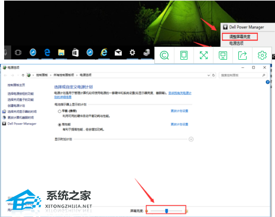Open the green gear settings icon
This screenshot has width=275, height=217.
coord(262,56)
